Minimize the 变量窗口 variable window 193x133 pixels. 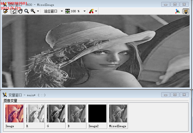click(166, 95)
